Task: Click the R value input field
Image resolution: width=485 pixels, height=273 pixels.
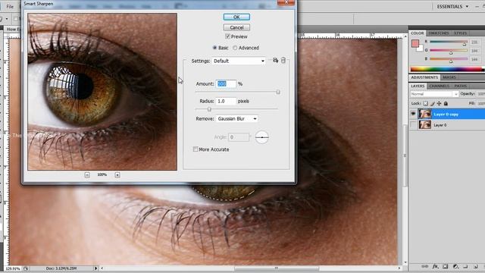Action: [475, 42]
